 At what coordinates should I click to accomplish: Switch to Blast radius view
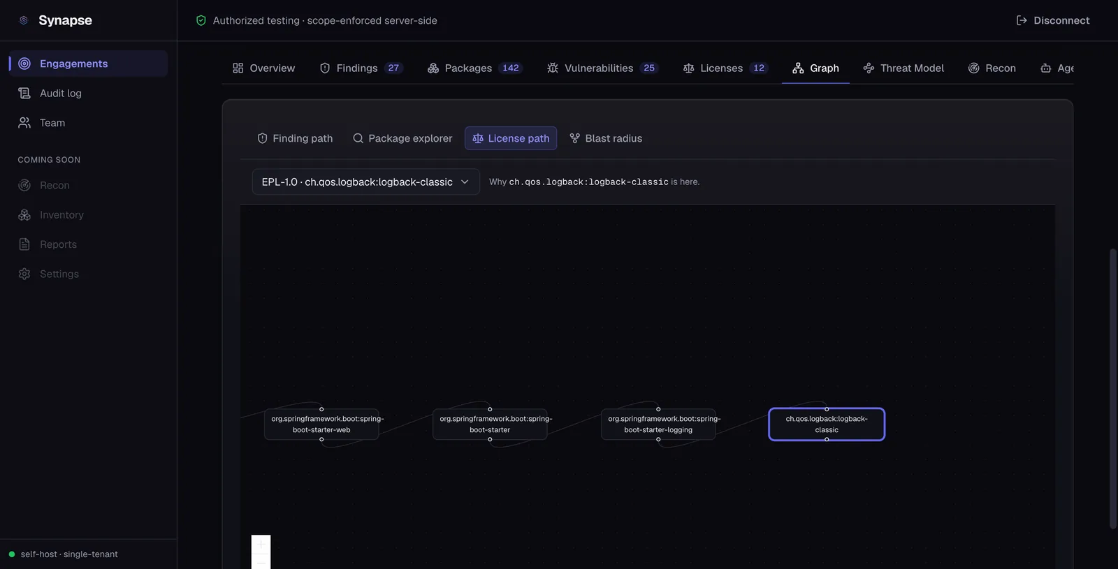pos(606,138)
